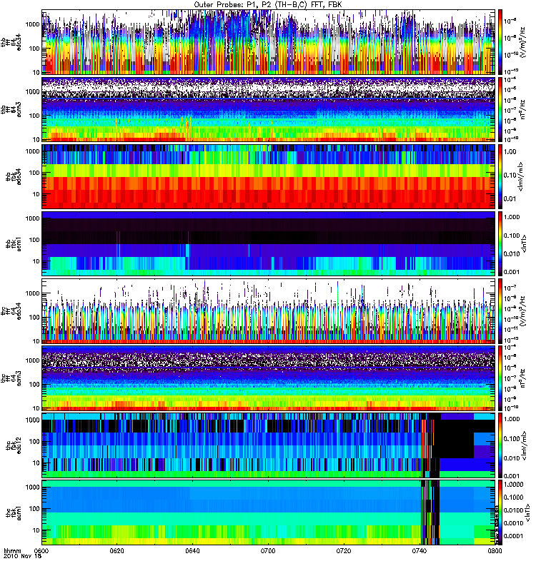The width and height of the screenshot is (536, 571).
Task: Click the thc fff scm3 spectrogram panel
Action: pyautogui.click(x=269, y=378)
